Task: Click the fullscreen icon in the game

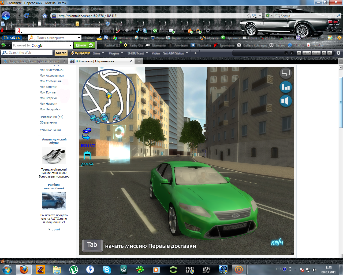Action: pos(286,73)
